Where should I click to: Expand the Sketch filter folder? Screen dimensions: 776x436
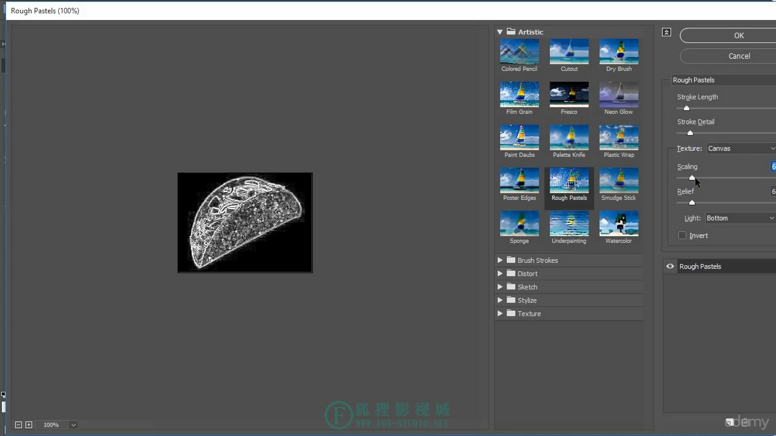tap(500, 287)
